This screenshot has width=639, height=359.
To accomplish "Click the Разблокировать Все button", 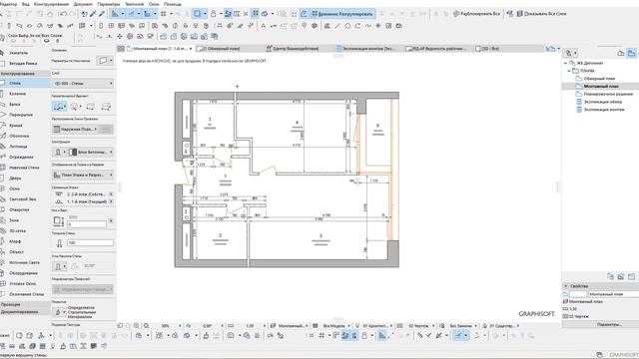I will pos(477,14).
